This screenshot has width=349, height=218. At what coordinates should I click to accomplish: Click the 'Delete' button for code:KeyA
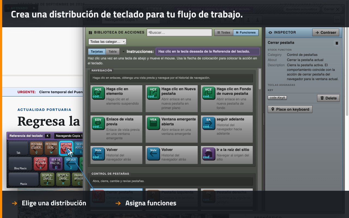[329, 98]
